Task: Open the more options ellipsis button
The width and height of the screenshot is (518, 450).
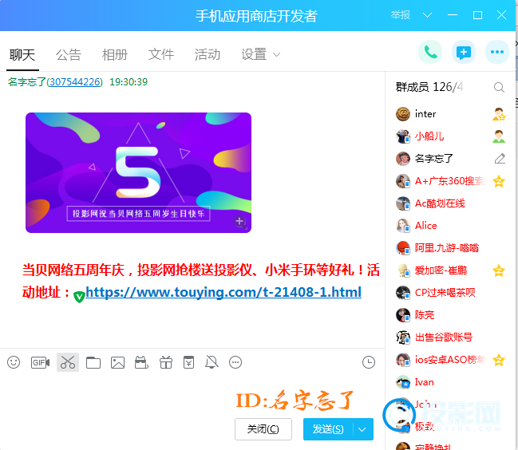Action: tap(497, 52)
